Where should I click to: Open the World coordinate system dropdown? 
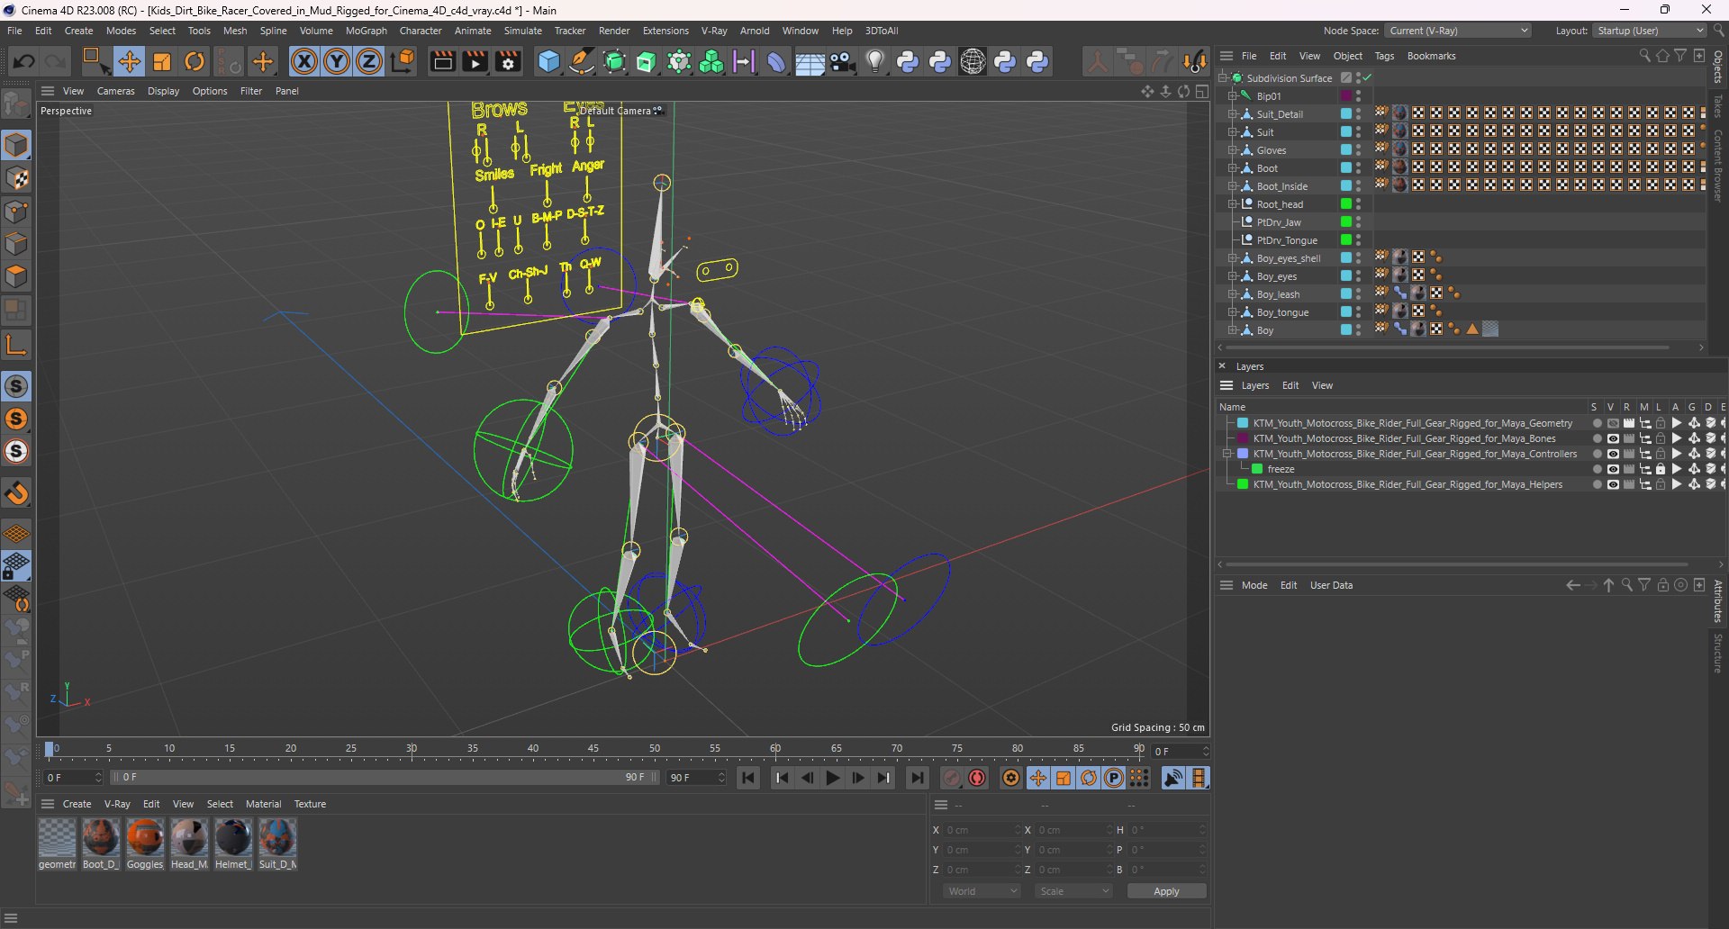coord(982,891)
